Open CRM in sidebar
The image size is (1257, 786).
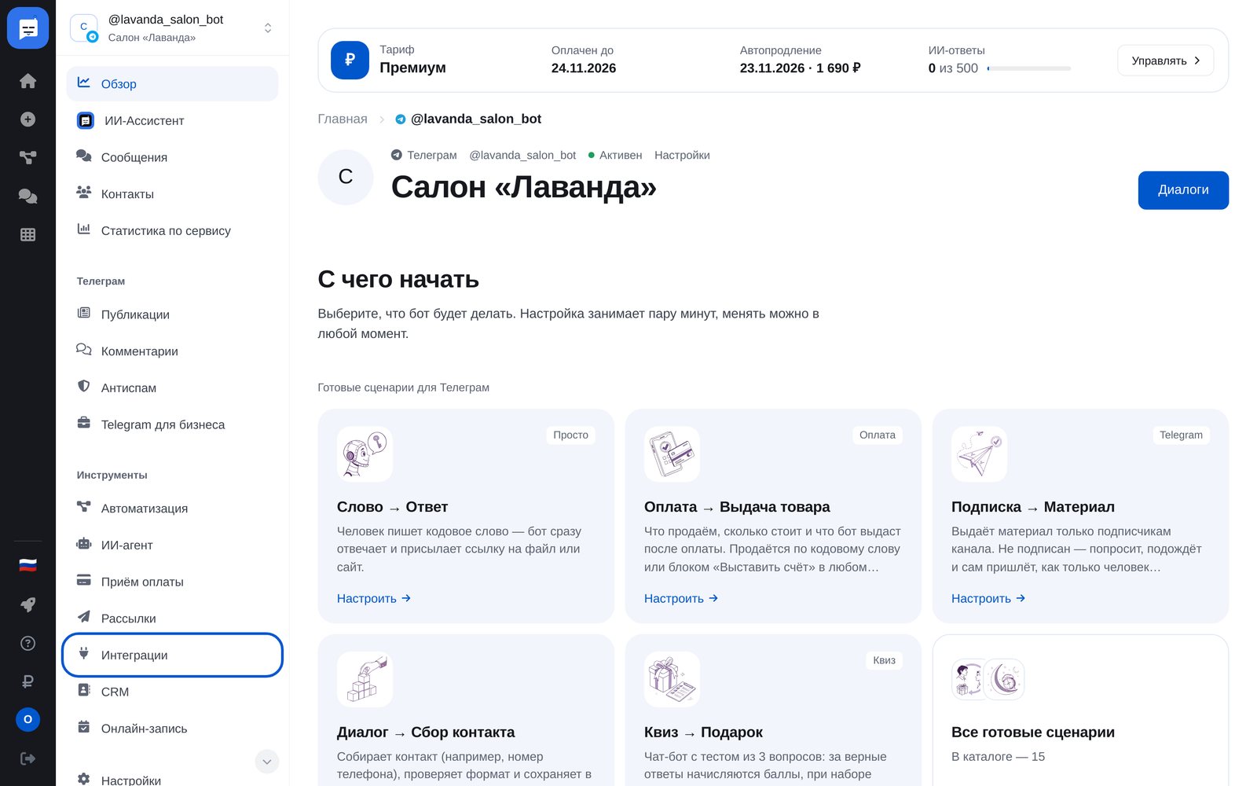click(x=172, y=692)
